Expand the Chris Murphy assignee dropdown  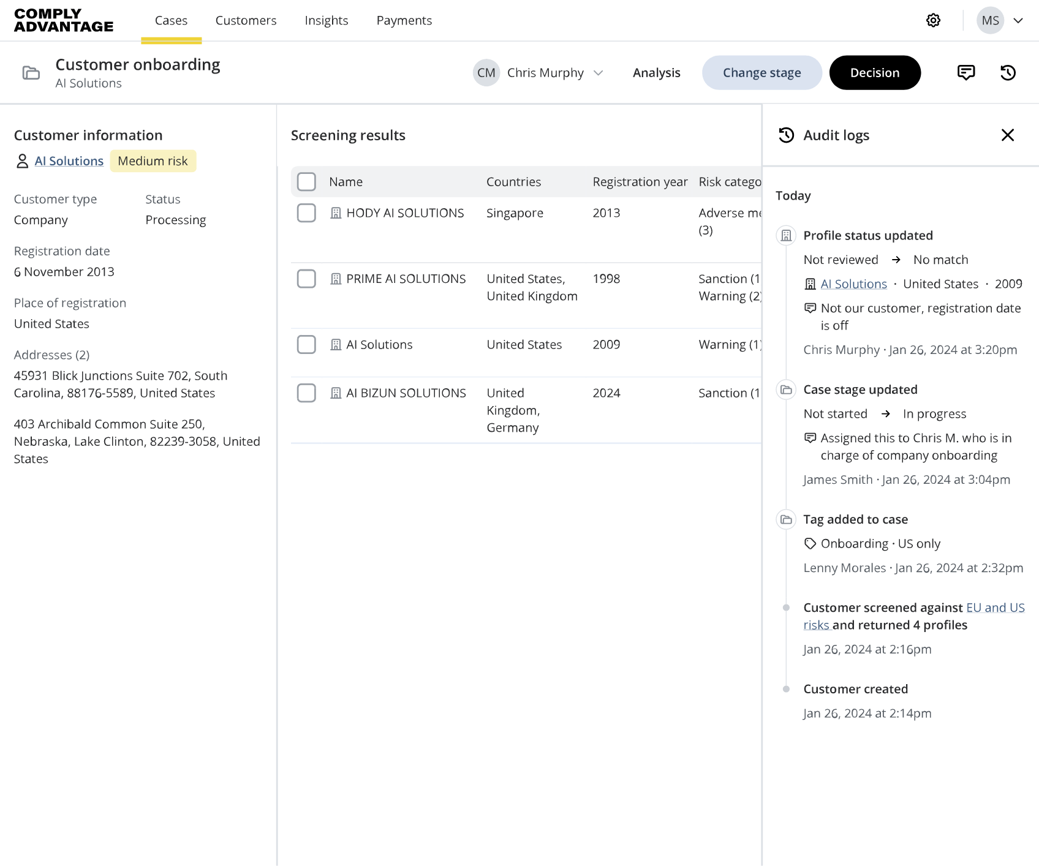599,73
